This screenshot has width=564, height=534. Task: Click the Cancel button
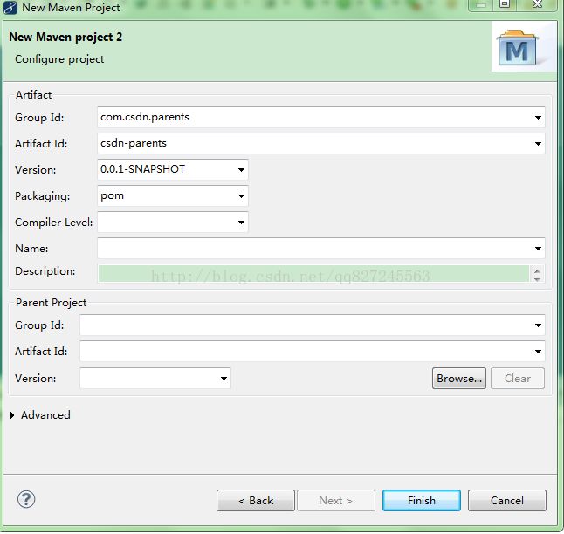click(507, 500)
